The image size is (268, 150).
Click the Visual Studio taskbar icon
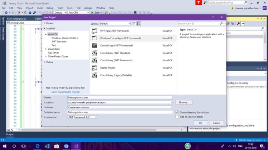click(76, 146)
